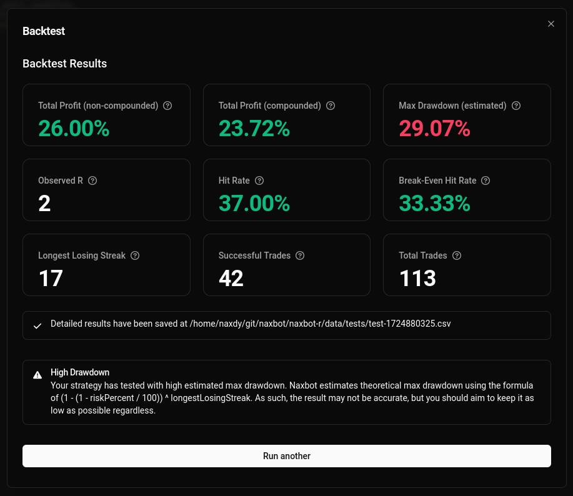Click the Total Trades help icon
The width and height of the screenshot is (573, 496).
(x=457, y=255)
